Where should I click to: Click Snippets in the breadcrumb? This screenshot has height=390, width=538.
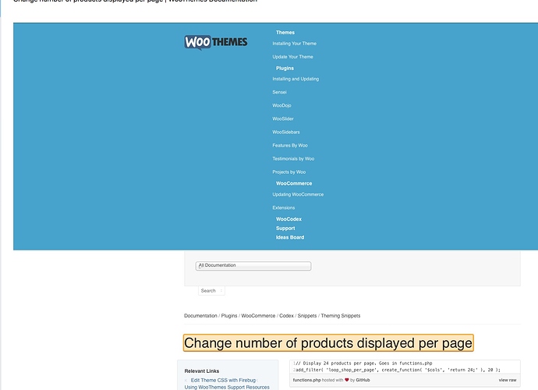[x=306, y=316]
